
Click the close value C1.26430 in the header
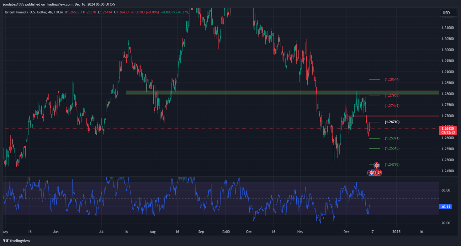pyautogui.click(x=121, y=12)
